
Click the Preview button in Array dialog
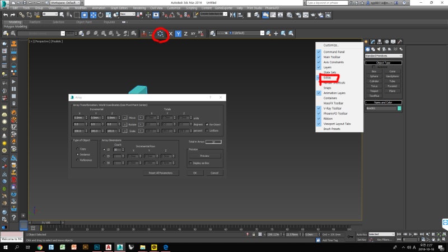pyautogui.click(x=204, y=156)
